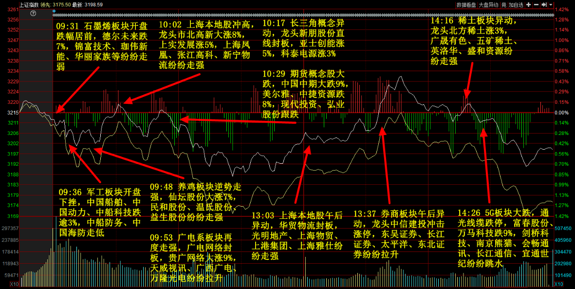Screen dimensions: 575x289
Task: Click the 59471 volume axis label
Action: pyautogui.click(x=11, y=275)
